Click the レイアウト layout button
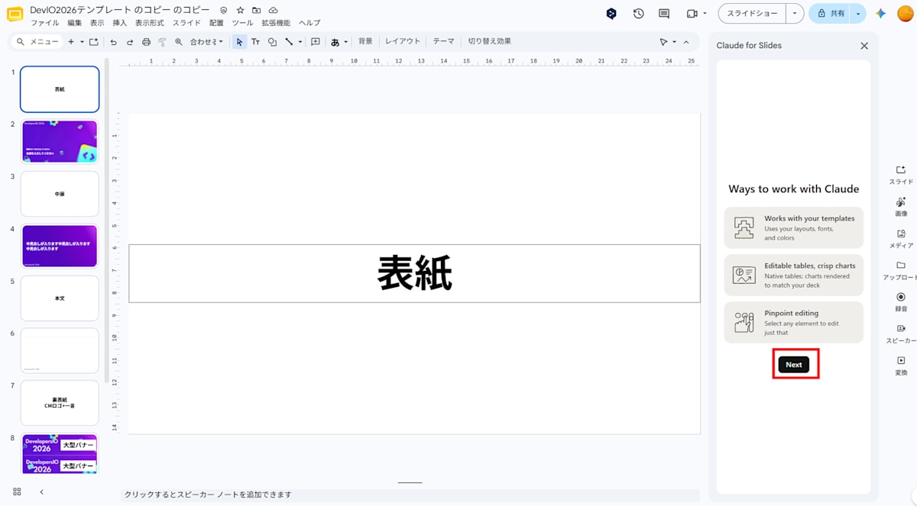 (403, 41)
